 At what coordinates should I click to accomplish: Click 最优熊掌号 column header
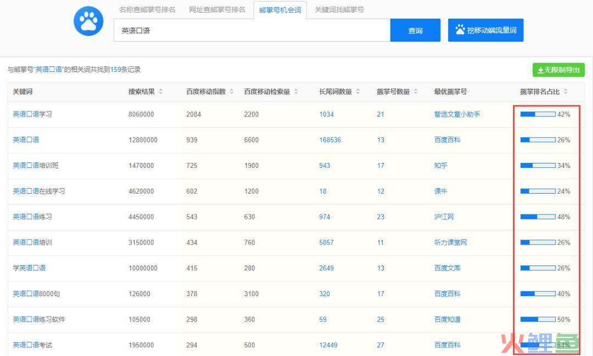tap(450, 92)
